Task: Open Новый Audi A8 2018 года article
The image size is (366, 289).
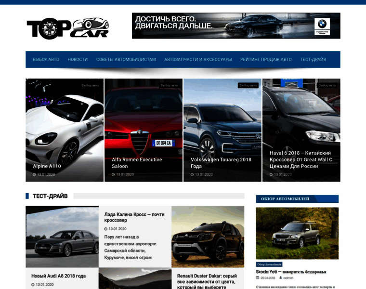Action: coord(59,276)
